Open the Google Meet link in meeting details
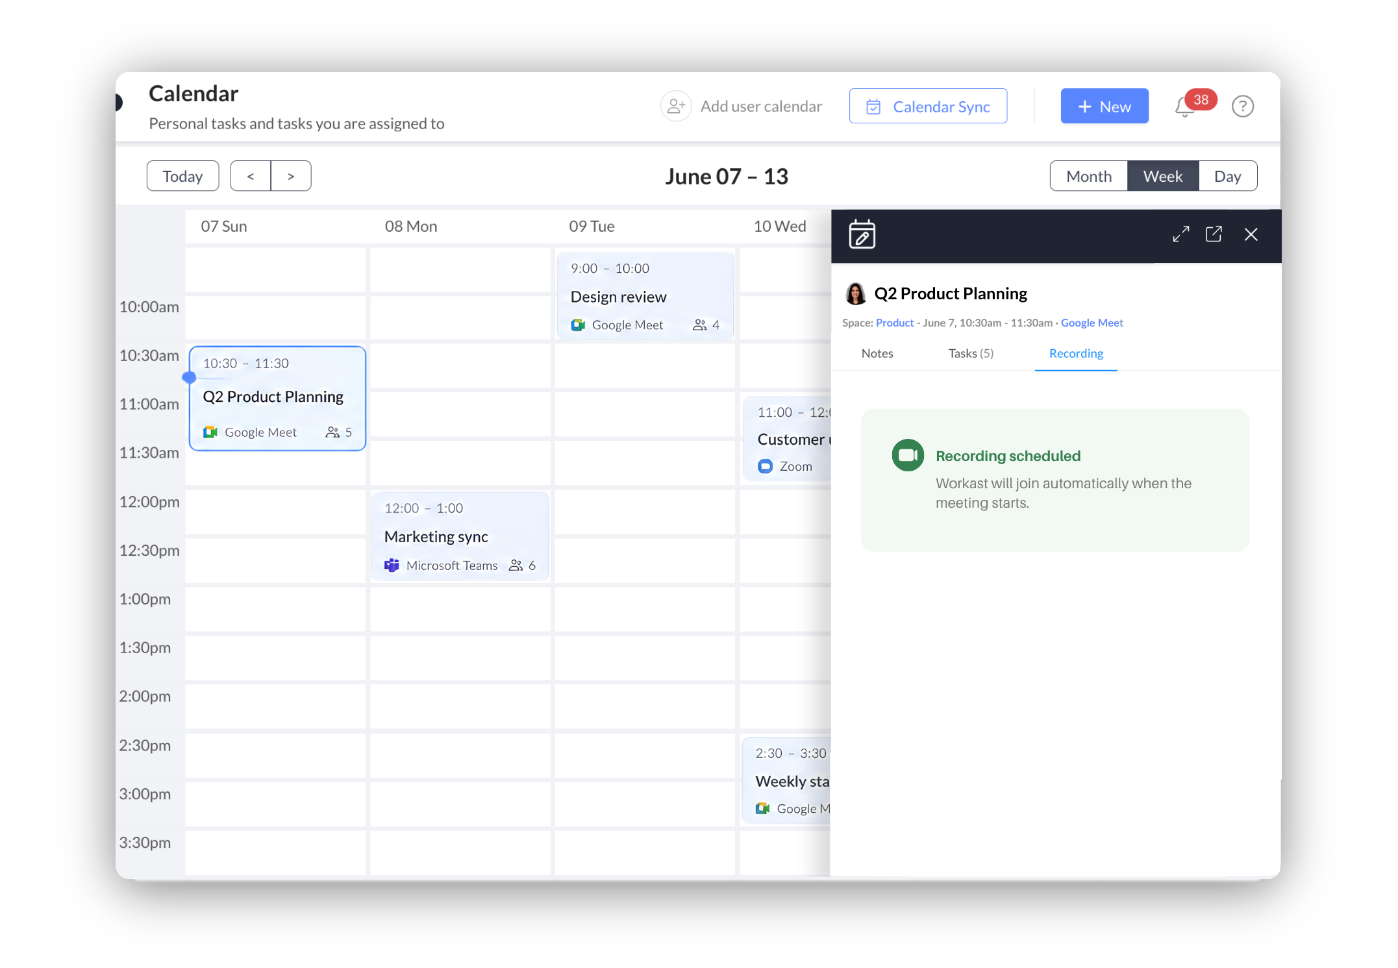Viewport: 1398px width, 968px height. (x=1092, y=323)
